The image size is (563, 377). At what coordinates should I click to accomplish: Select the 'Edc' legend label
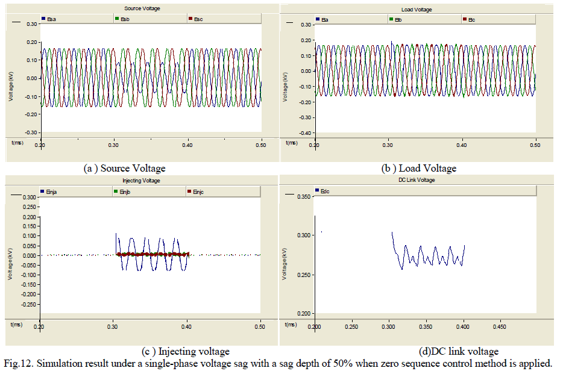click(325, 191)
